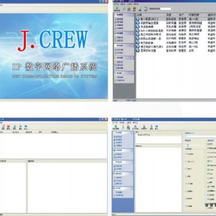Collapse the third sidebar panel in bottom-right window
The image size is (216, 216).
[132, 162]
